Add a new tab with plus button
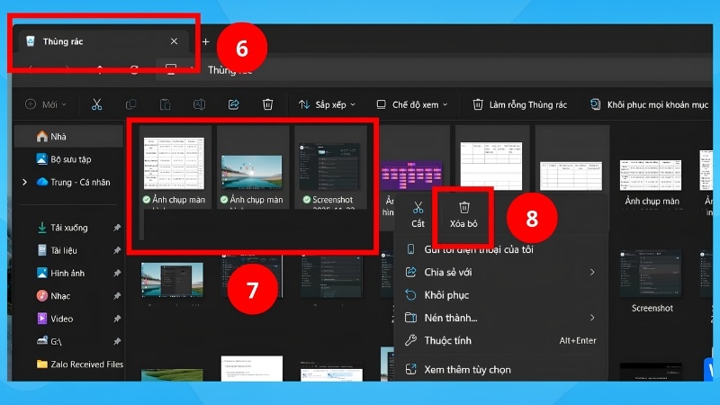The width and height of the screenshot is (720, 405). click(206, 41)
